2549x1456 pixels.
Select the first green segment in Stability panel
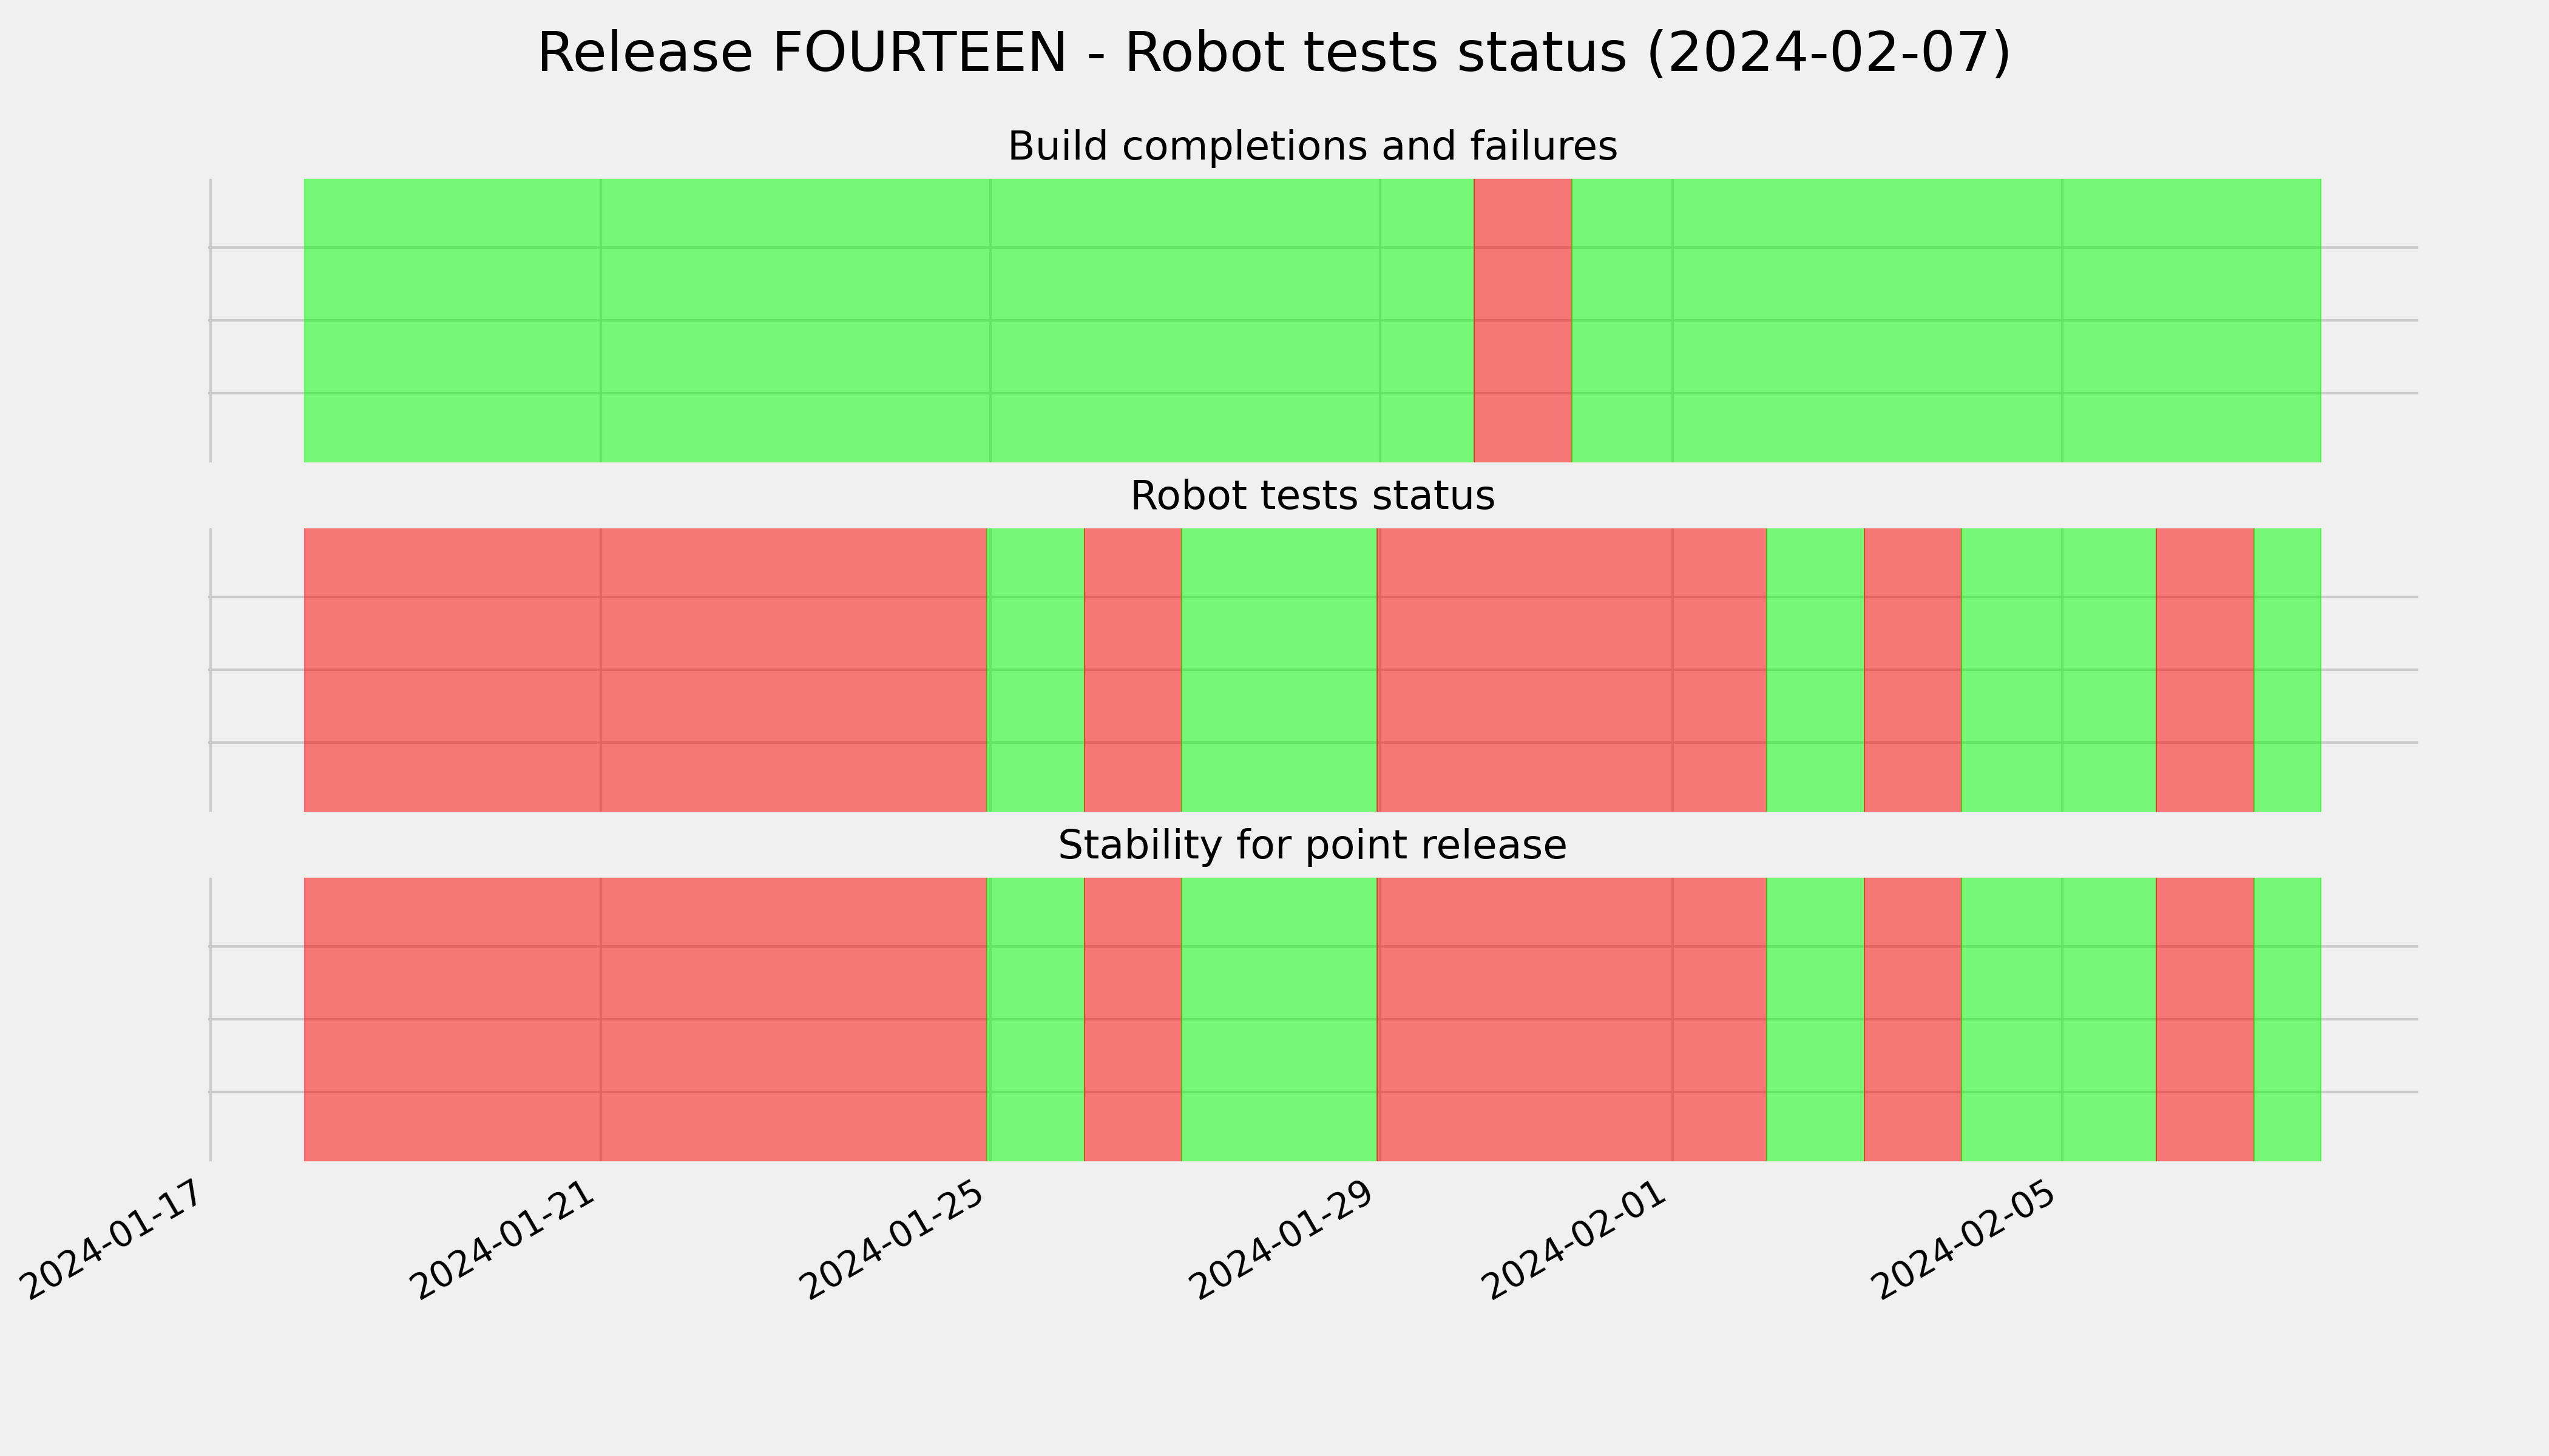click(1035, 1019)
